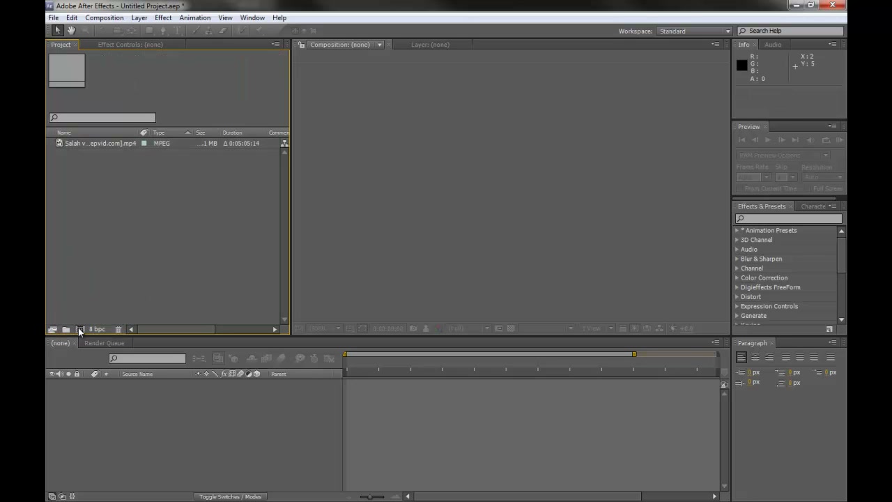Viewport: 892px width, 502px height.
Task: Expand 3D Channel effects category
Action: click(x=737, y=240)
